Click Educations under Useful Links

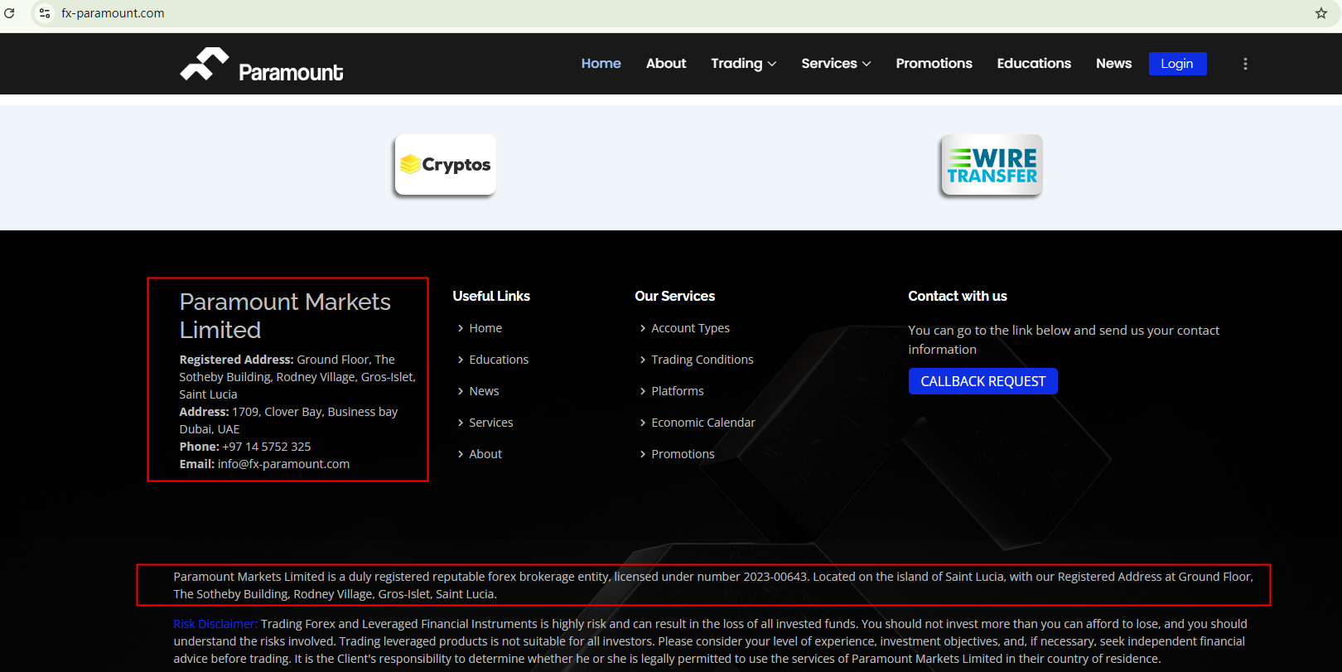tap(498, 360)
